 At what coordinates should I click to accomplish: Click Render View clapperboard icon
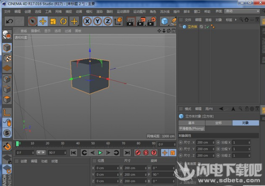point(131,21)
